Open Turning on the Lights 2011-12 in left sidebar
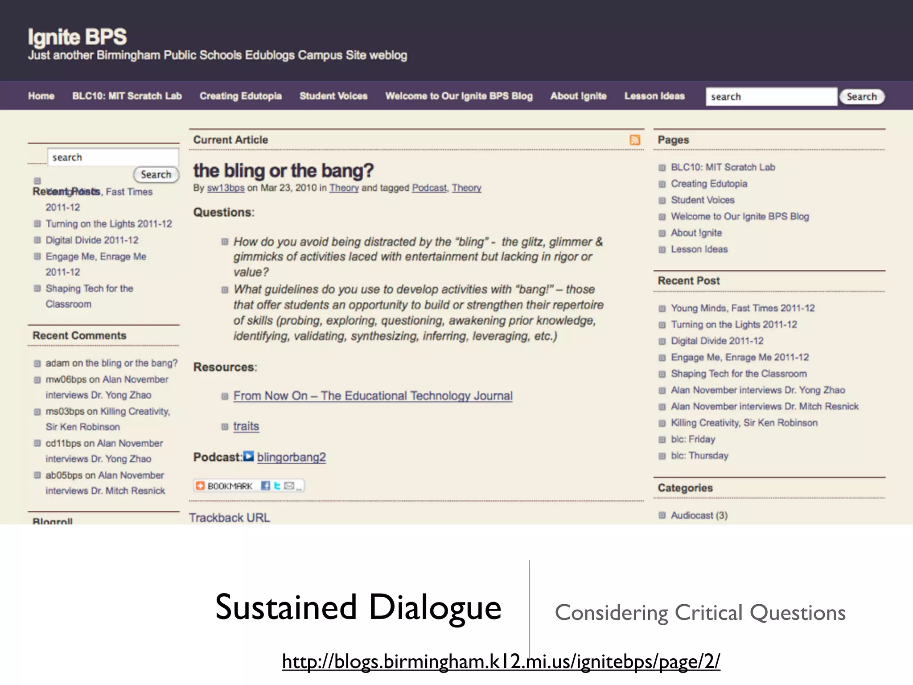This screenshot has width=913, height=685. [109, 224]
